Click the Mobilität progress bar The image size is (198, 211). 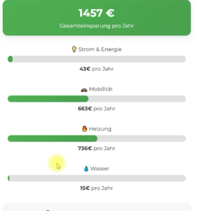click(97, 99)
